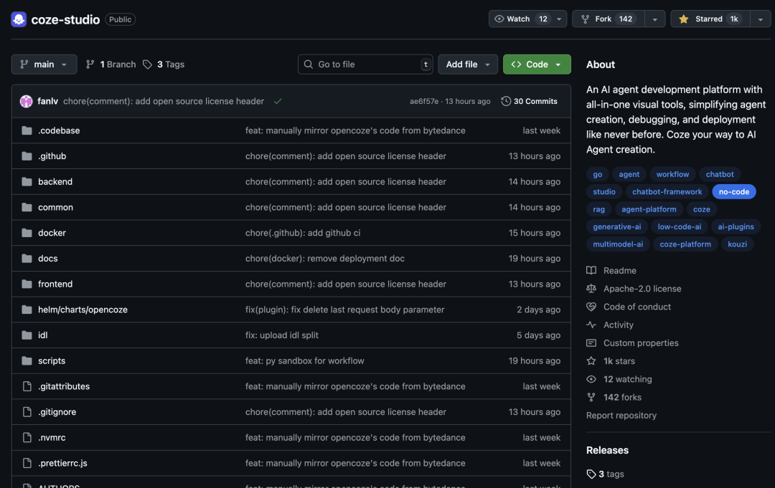775x488 pixels.
Task: Click the fanlv author name
Action: point(48,101)
